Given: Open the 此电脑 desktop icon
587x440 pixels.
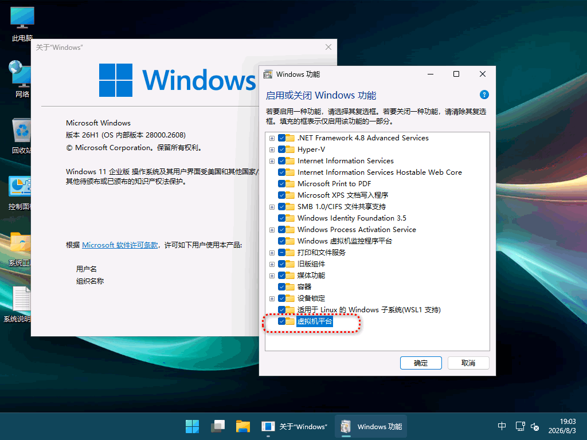Looking at the screenshot, I should tap(22, 24).
